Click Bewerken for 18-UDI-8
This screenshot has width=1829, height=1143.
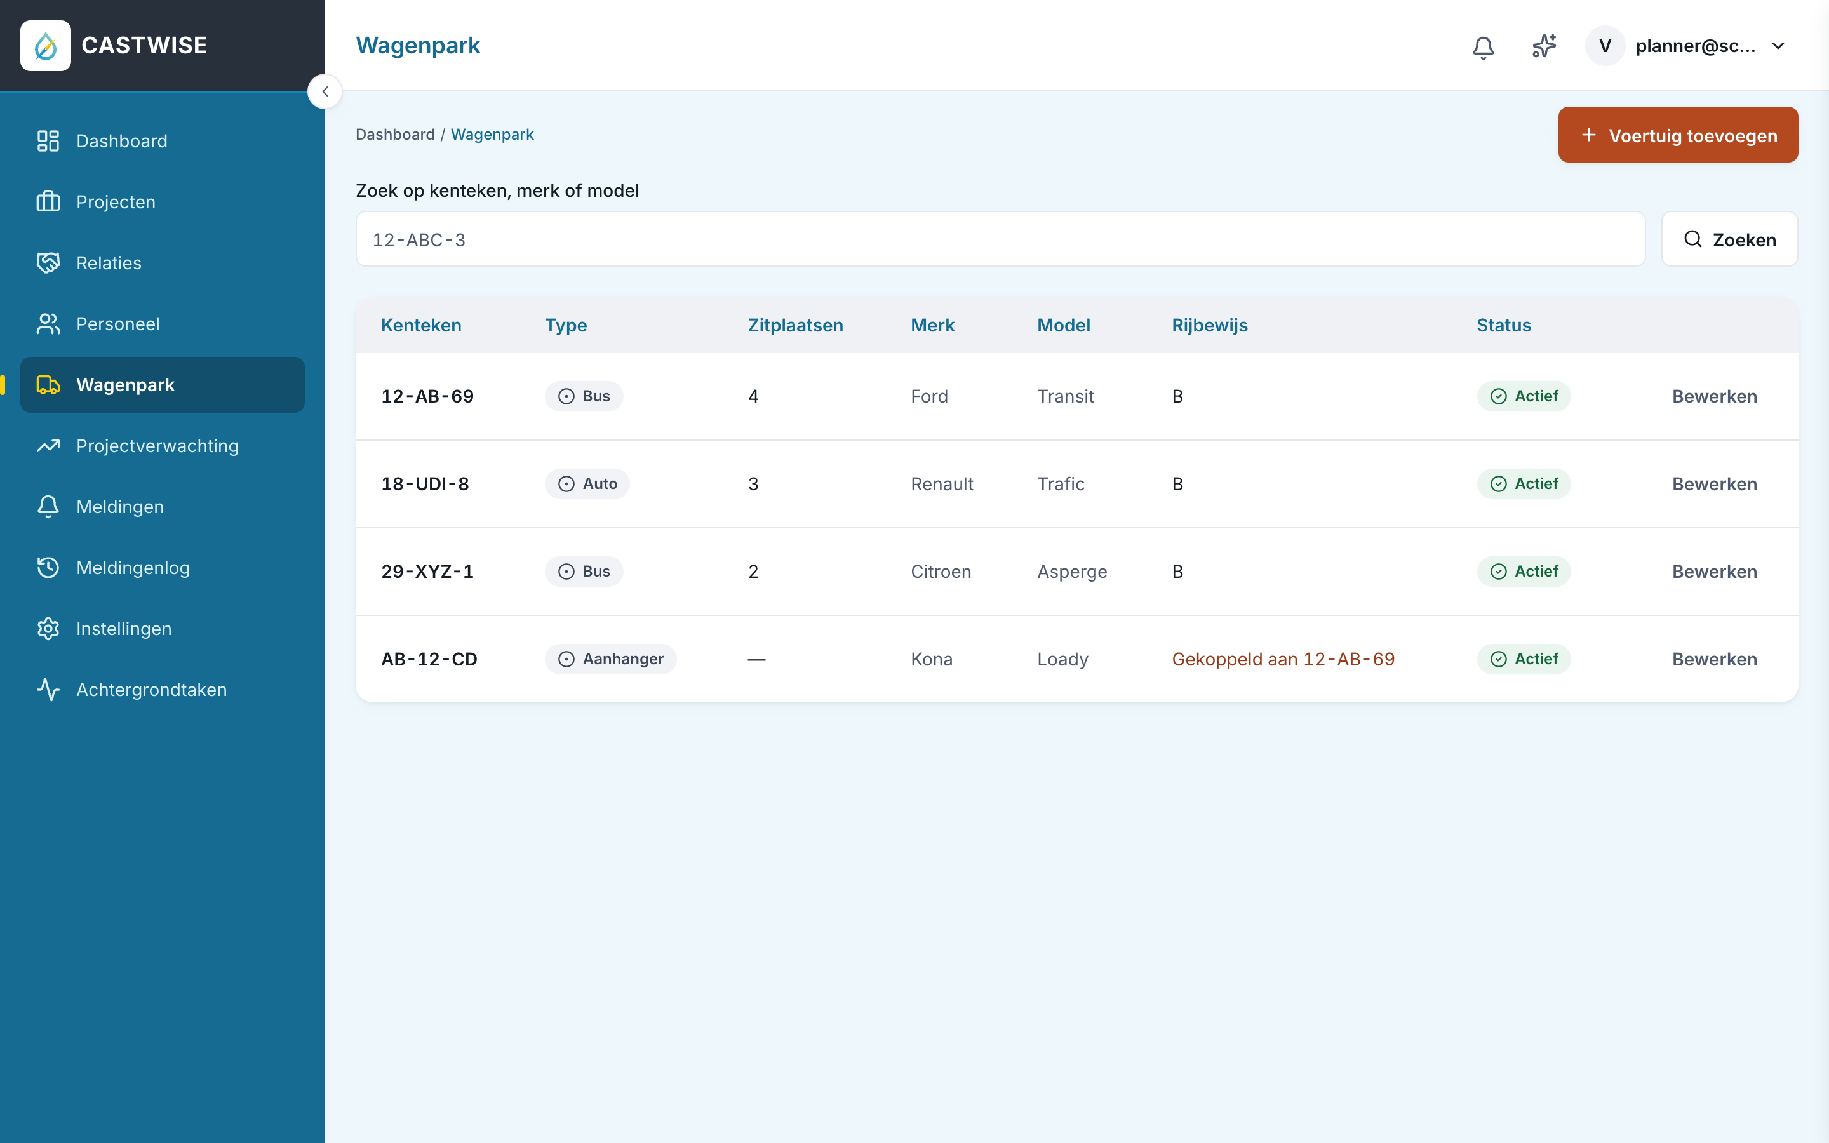coord(1714,484)
